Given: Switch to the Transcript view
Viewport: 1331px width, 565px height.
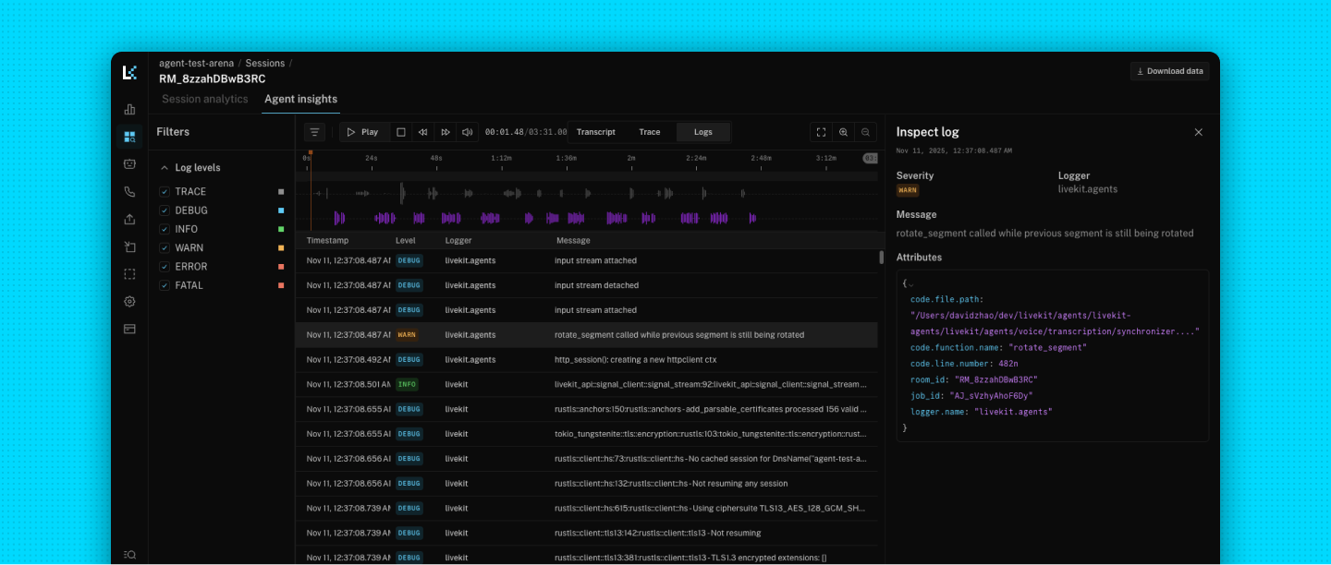Looking at the screenshot, I should click(x=595, y=132).
